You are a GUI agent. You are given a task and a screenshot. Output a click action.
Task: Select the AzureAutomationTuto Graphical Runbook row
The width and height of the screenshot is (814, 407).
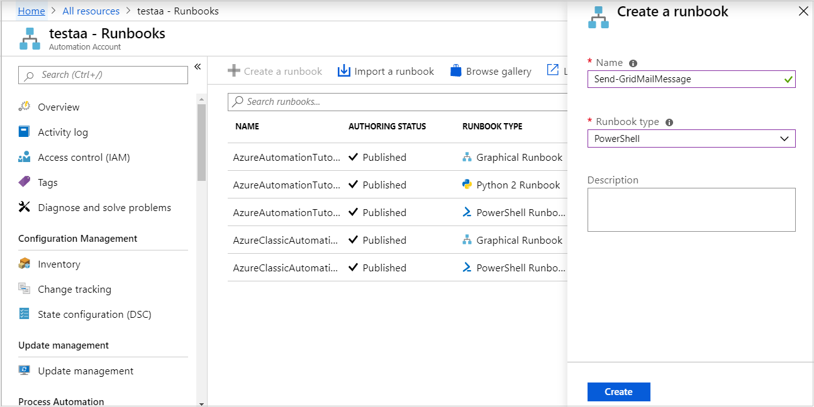coord(377,157)
